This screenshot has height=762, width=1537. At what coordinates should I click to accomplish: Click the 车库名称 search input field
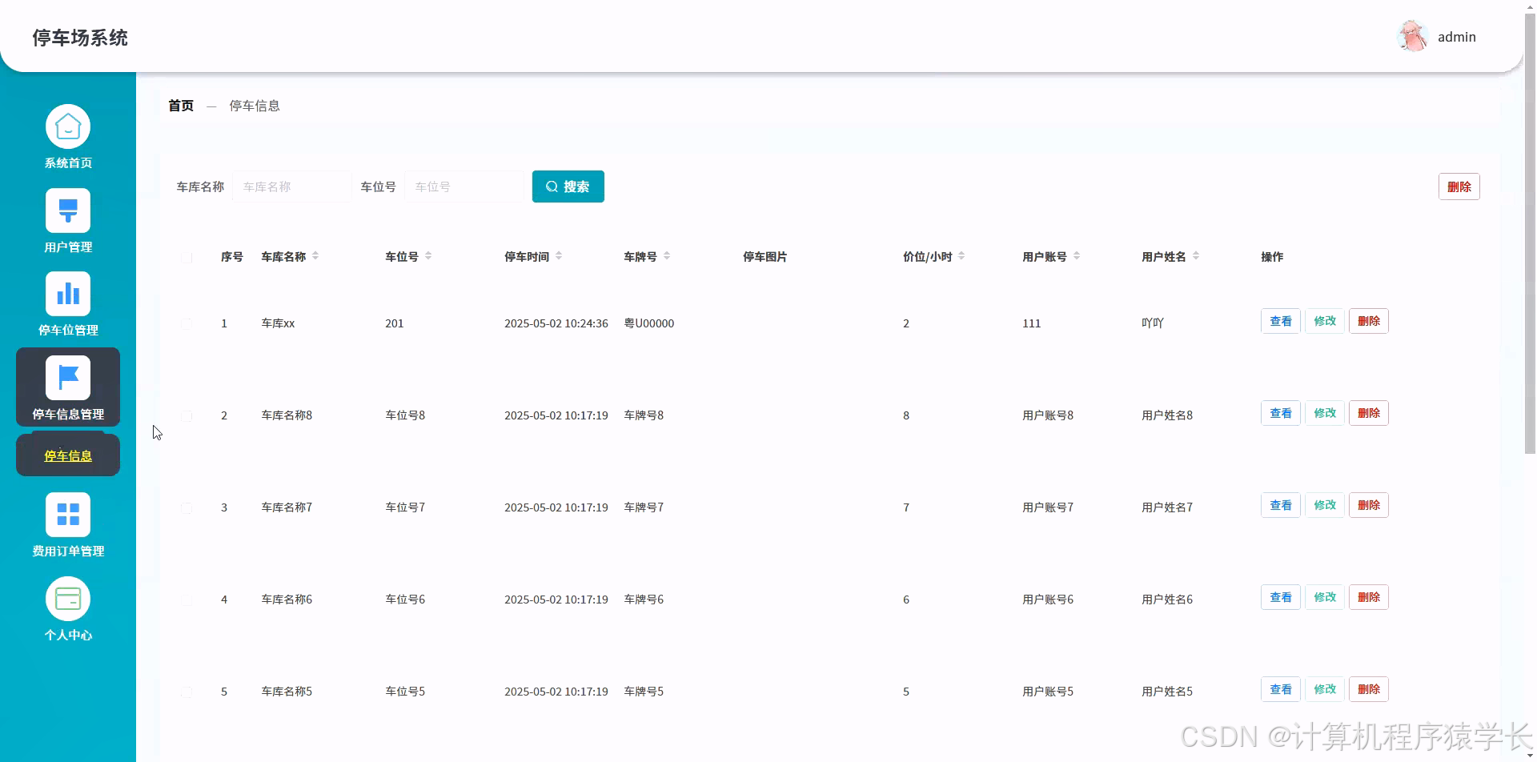click(x=291, y=186)
